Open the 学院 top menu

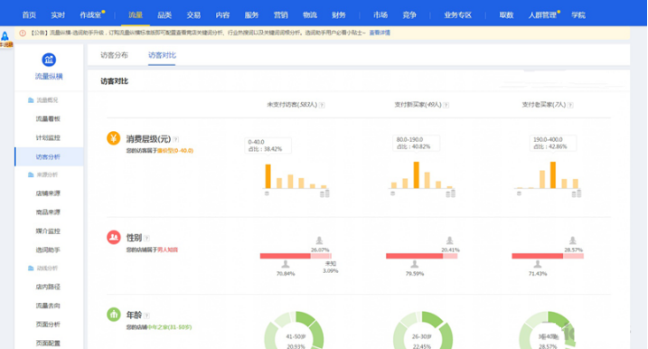click(578, 14)
